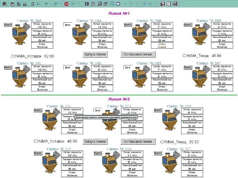The width and height of the screenshot is (238, 178).
Task: Click the back arrow navigation icon
Action: pos(47,4)
